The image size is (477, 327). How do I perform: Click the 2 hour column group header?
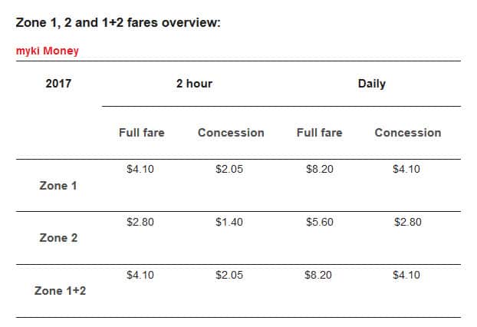click(194, 84)
